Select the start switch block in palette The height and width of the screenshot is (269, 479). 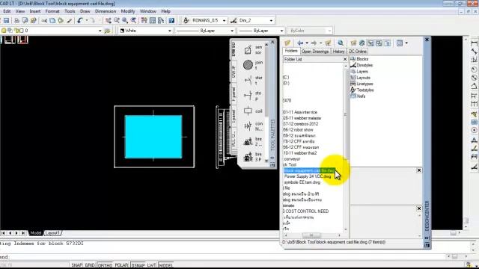tap(253, 80)
